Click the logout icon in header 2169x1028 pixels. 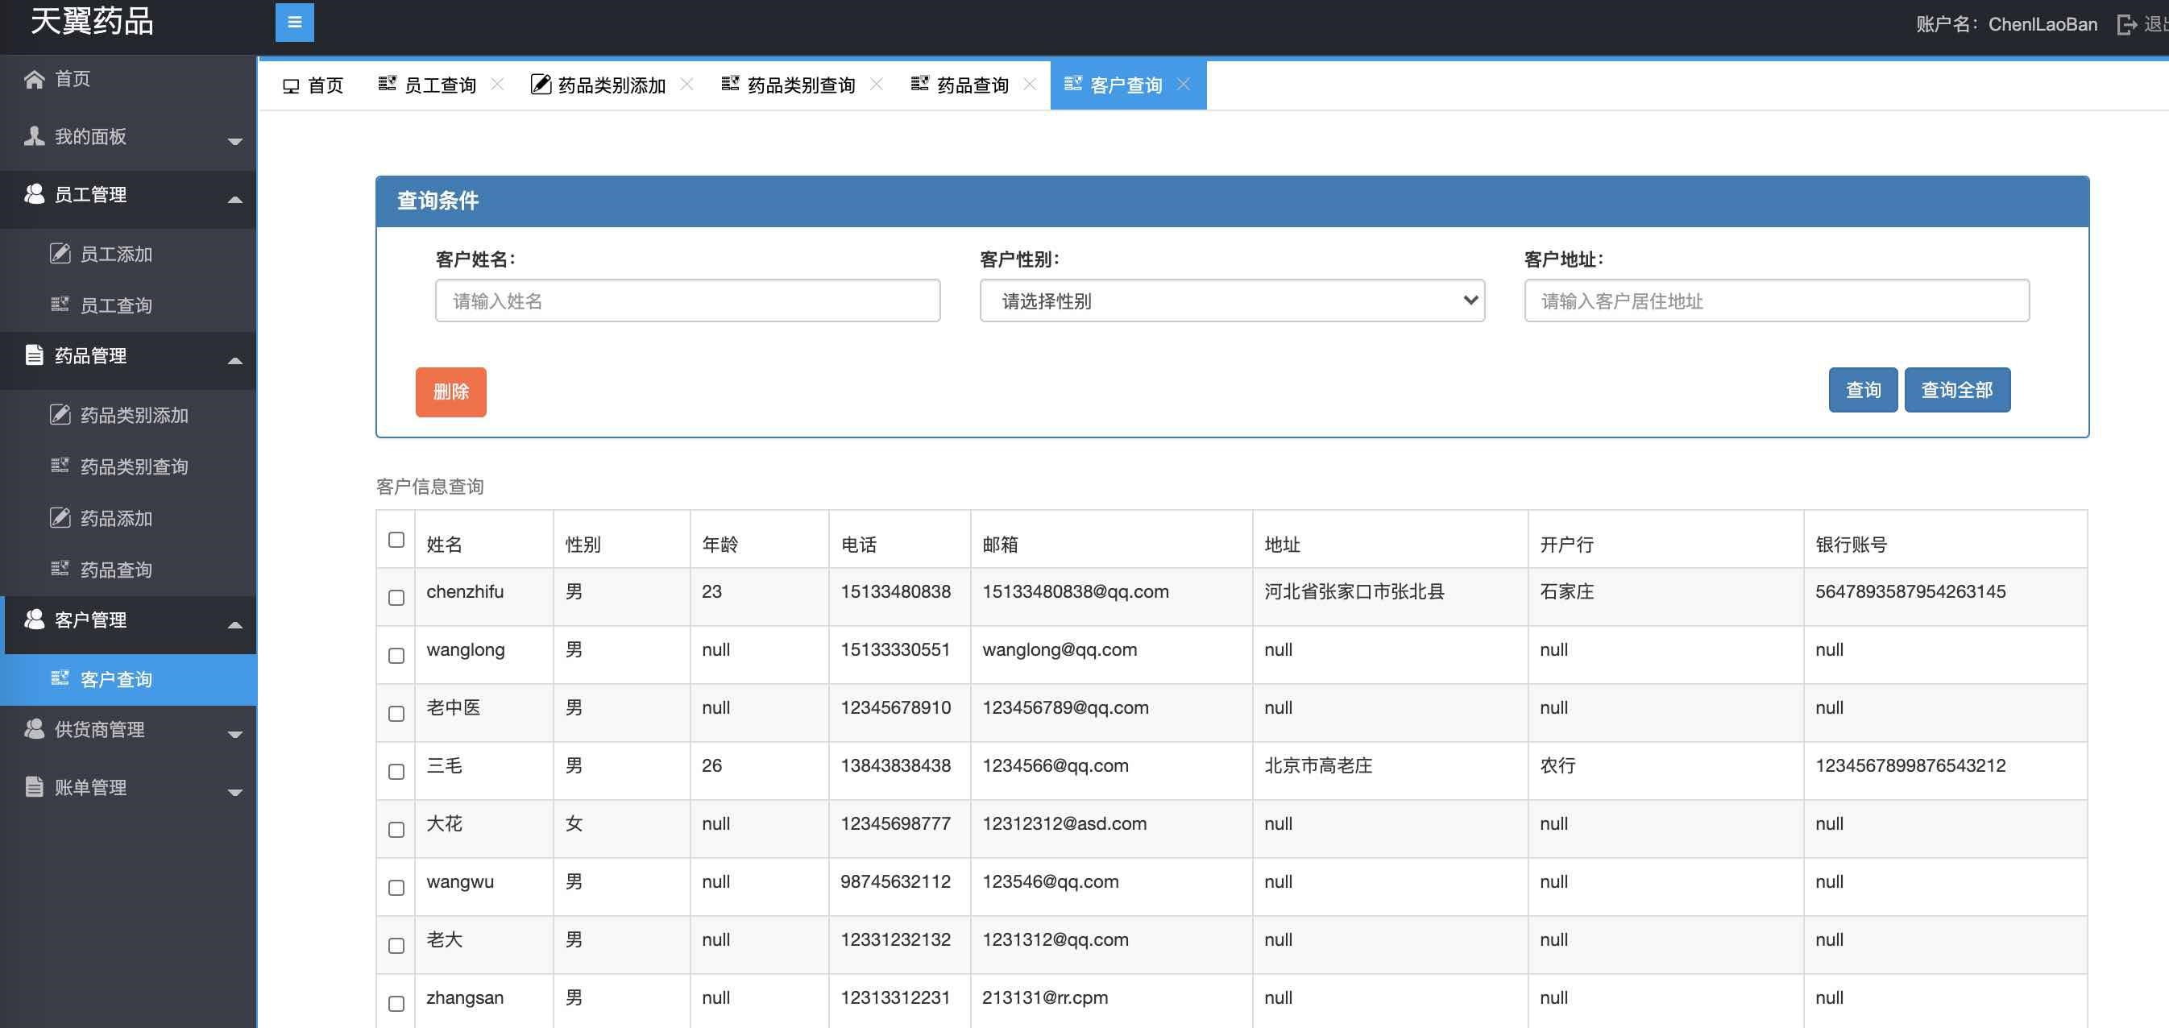coord(2126,24)
